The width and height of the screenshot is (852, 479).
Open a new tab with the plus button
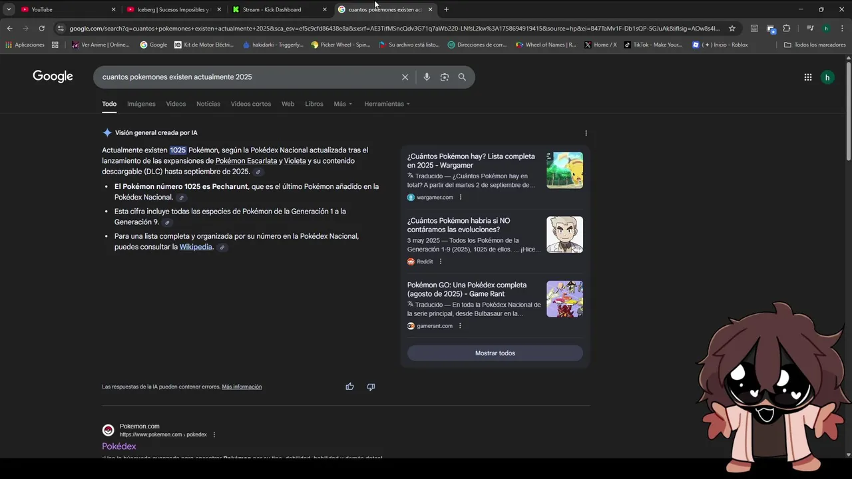click(x=446, y=9)
